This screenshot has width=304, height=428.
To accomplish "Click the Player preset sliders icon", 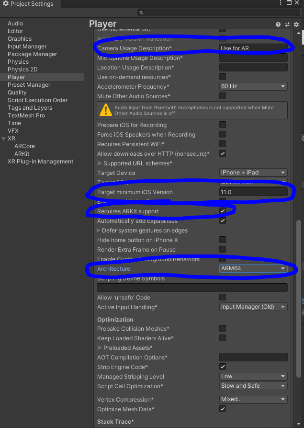I will pyautogui.click(x=287, y=24).
